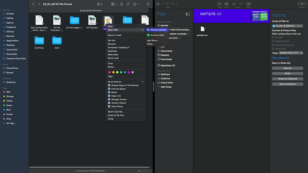Click unzip destination folder ellipsis button

[299, 26]
